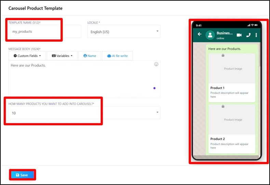Open the Variables dropdown
The width and height of the screenshot is (270, 185).
point(62,56)
